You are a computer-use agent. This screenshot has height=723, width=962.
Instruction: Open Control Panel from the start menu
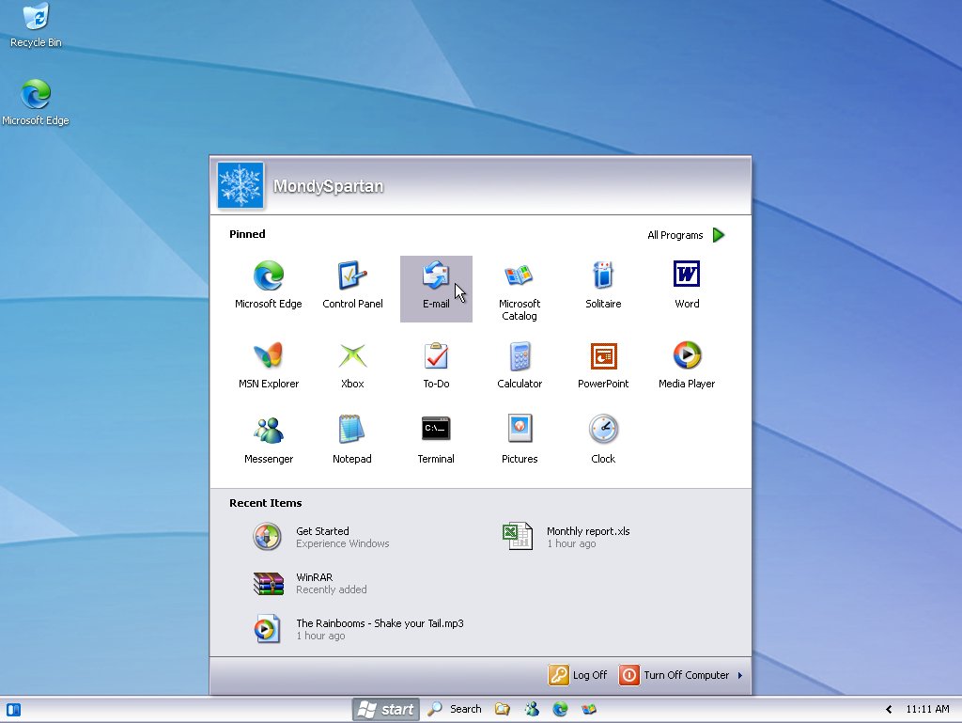point(352,286)
